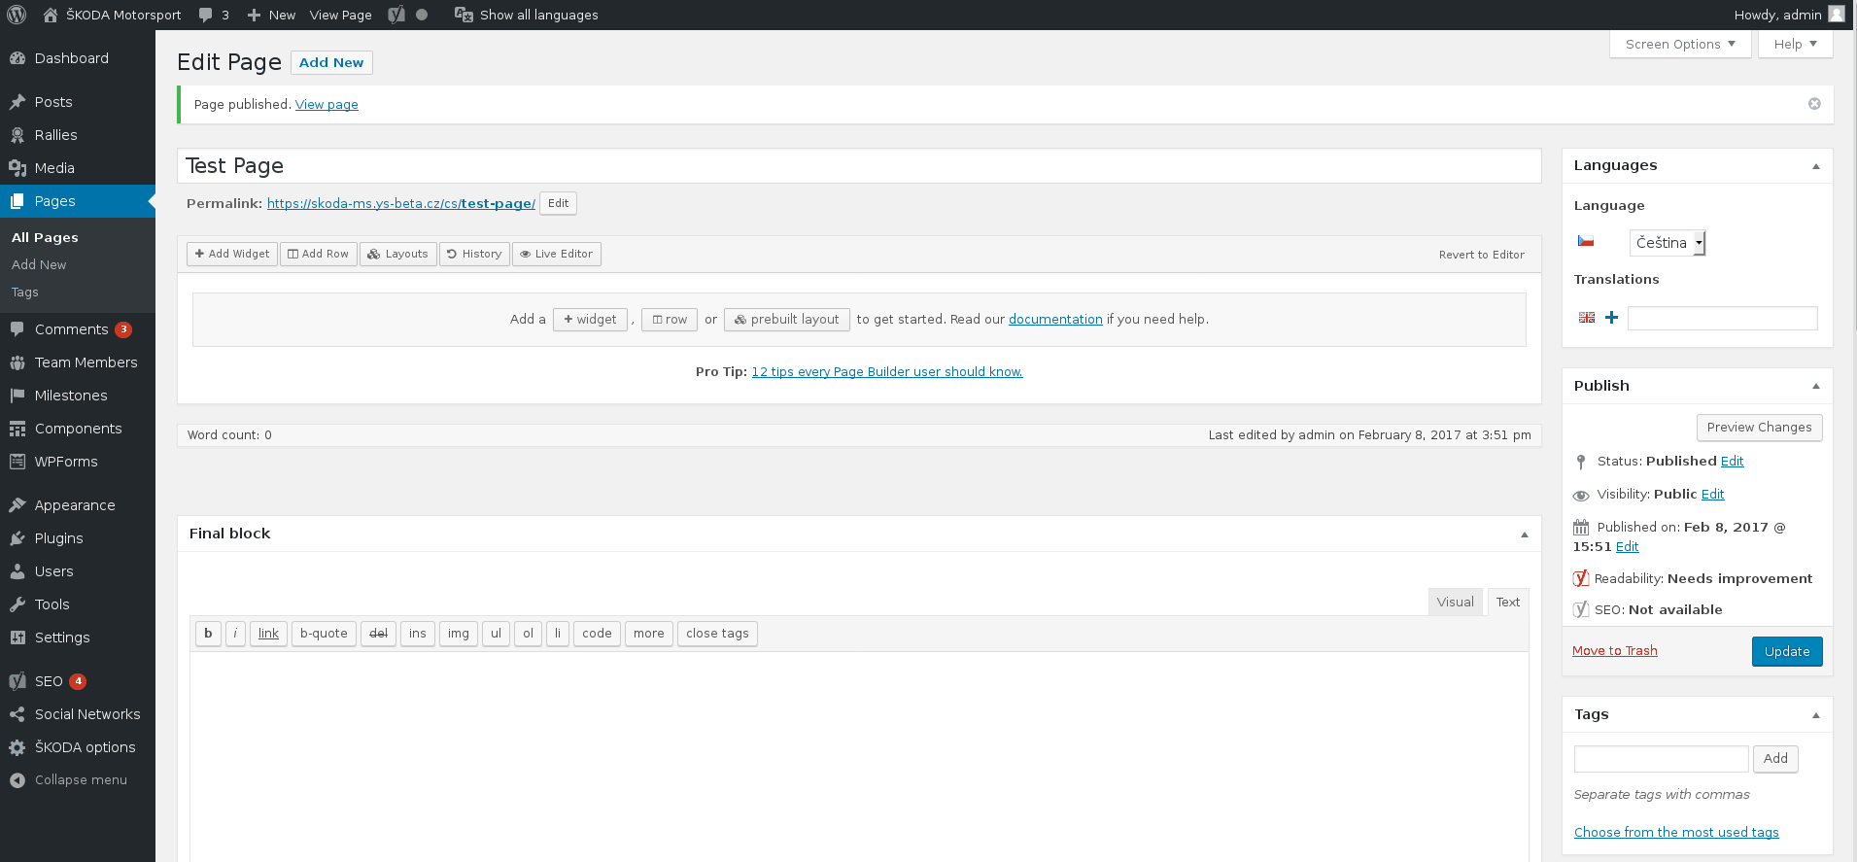Screen dimensions: 1857x862
Task: Click the English flag icon under Translations
Action: point(1587,318)
